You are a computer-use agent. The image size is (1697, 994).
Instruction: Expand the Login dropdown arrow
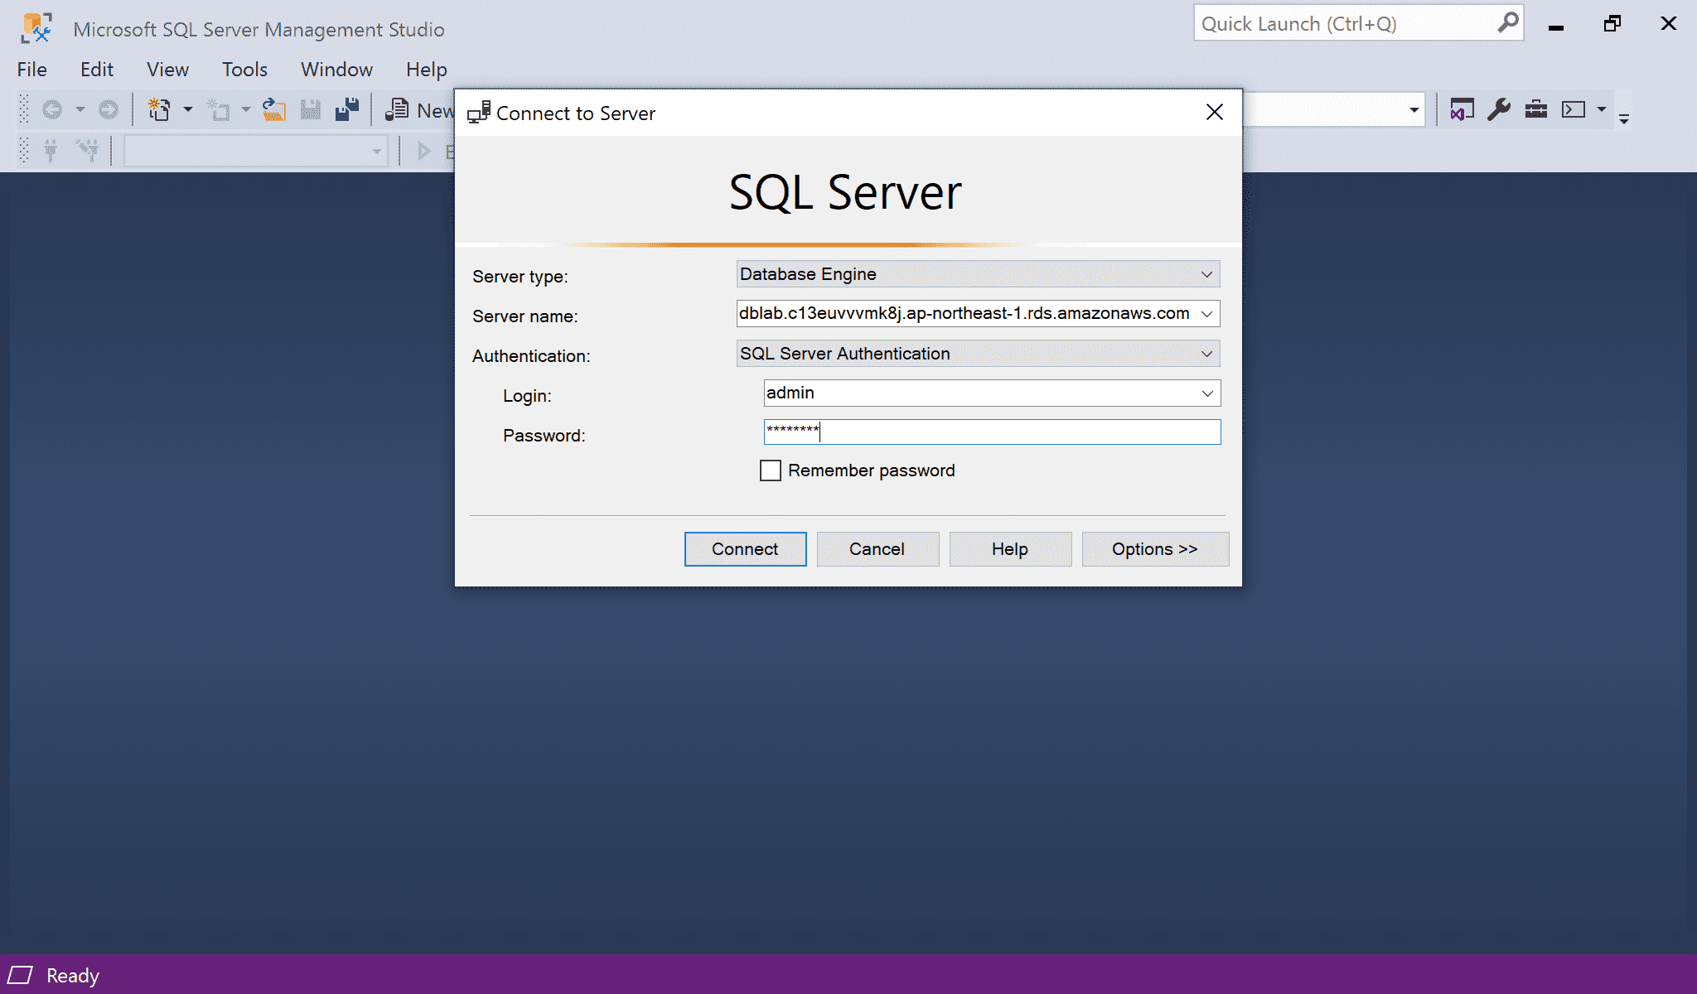[1207, 393]
